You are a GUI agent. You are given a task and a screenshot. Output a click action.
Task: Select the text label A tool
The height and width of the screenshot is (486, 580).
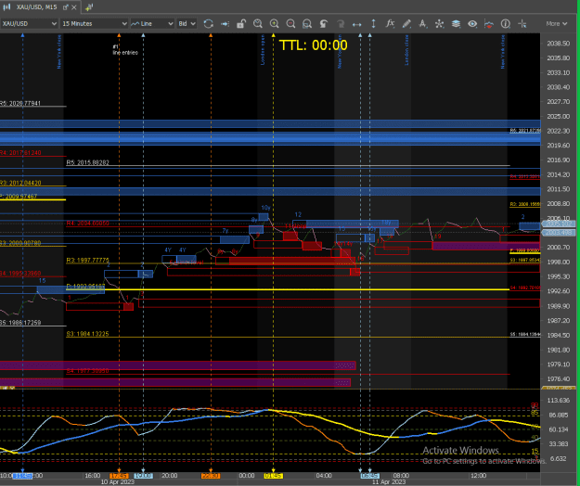423,24
